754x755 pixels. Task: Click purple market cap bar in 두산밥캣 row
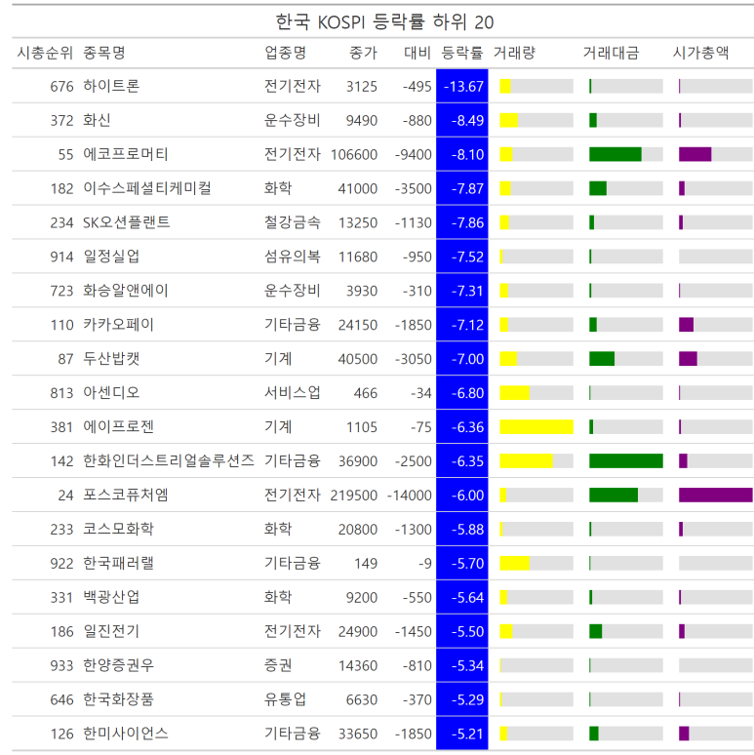pos(688,359)
